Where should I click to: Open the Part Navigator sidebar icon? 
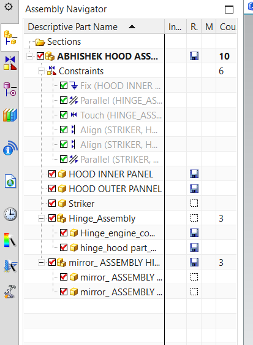[x=10, y=90]
